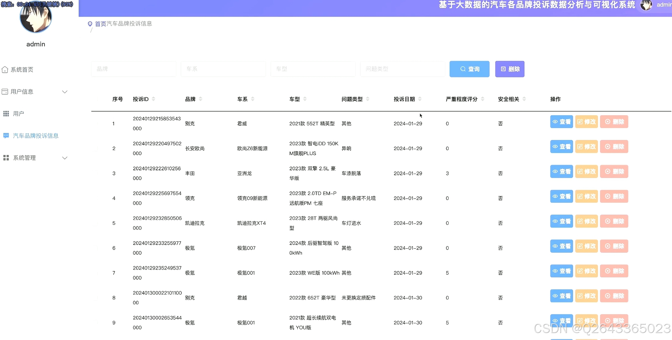Sort the table by 车系 column
Image resolution: width=672 pixels, height=340 pixels.
(253, 99)
